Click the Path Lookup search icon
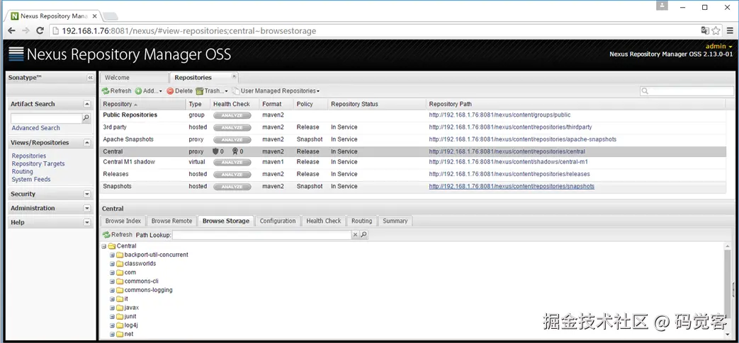The width and height of the screenshot is (739, 343). point(364,234)
